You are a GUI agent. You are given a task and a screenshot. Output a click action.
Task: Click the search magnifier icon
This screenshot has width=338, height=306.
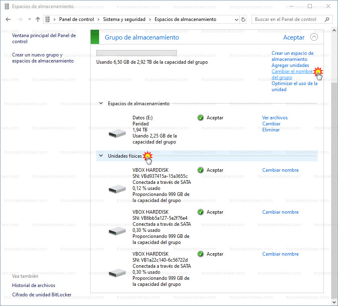(326, 19)
